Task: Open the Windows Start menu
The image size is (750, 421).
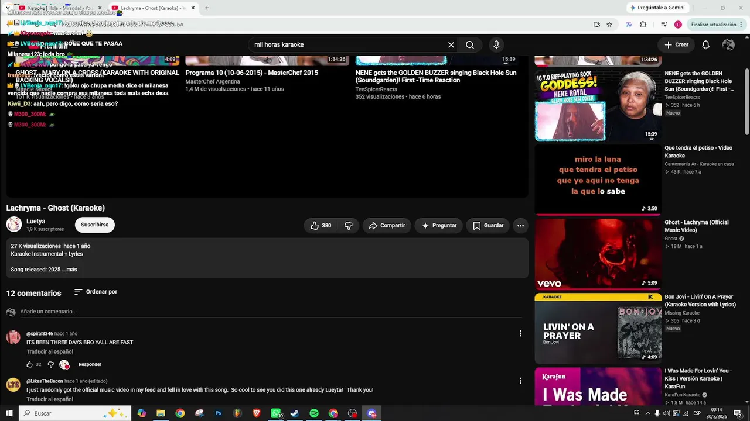Action: click(x=9, y=413)
